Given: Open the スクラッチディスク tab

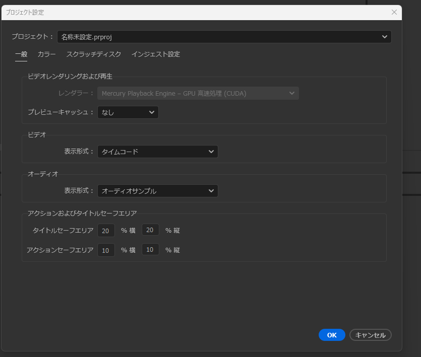Looking at the screenshot, I should [x=94, y=54].
